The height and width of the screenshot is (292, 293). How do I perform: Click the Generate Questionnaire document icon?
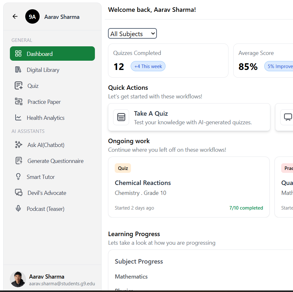pos(19,161)
